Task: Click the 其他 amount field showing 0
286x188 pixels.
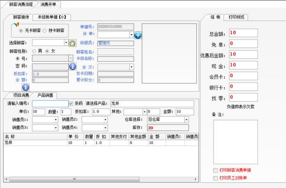Action: coord(153,112)
